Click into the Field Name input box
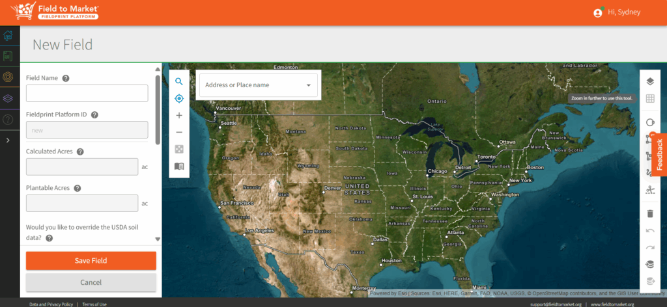 pos(87,94)
